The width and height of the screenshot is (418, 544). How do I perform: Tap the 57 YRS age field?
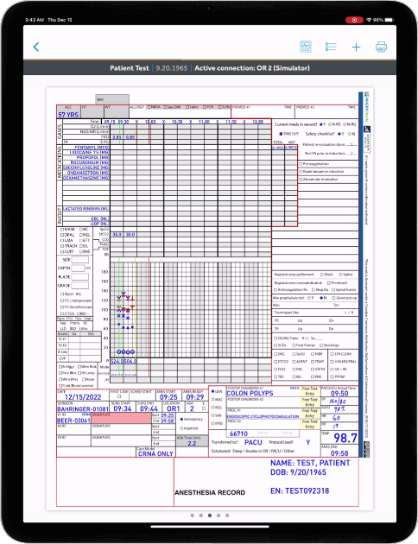point(68,115)
